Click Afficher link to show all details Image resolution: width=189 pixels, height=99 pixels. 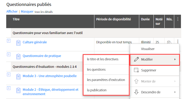point(12,12)
